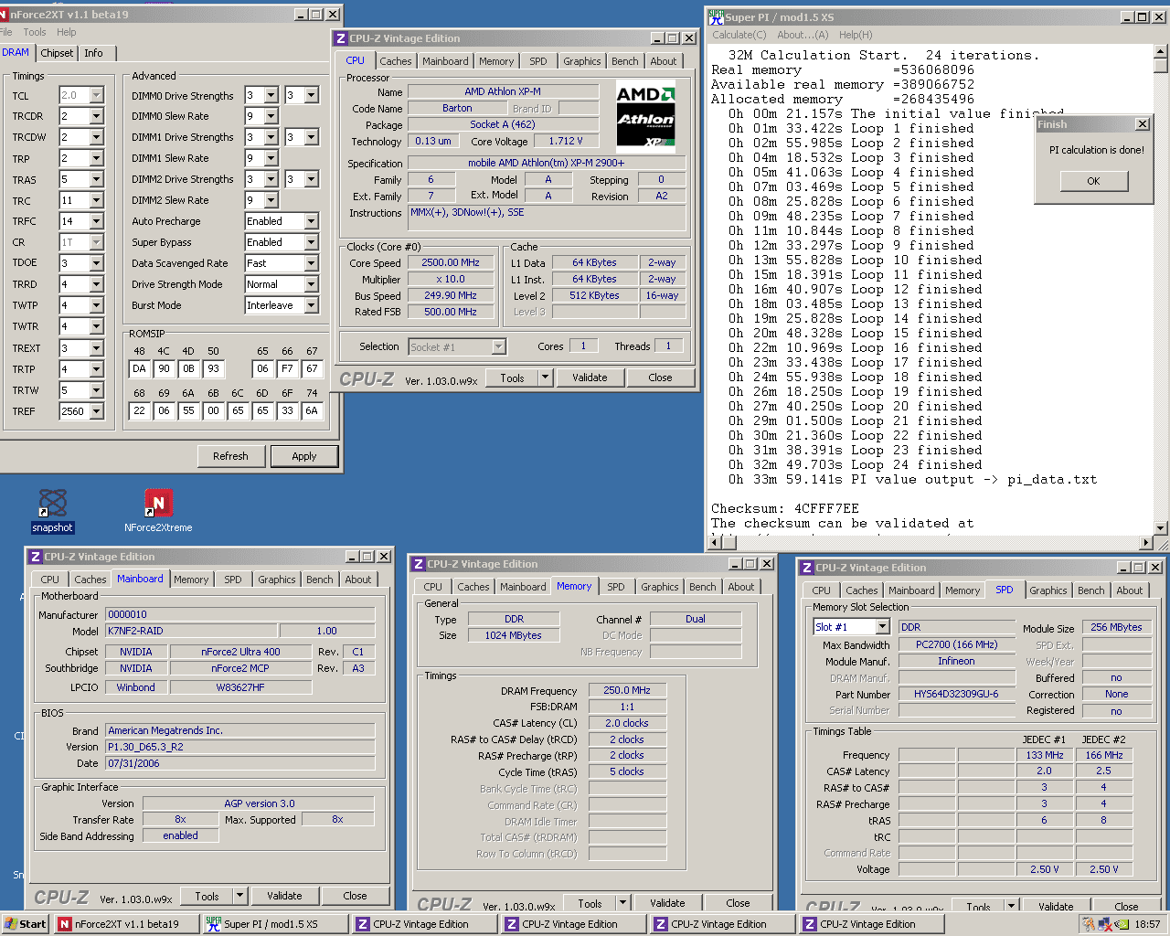Click the taskbar clock showing 18:57
Screen dimensions: 1170x936
click(1147, 924)
